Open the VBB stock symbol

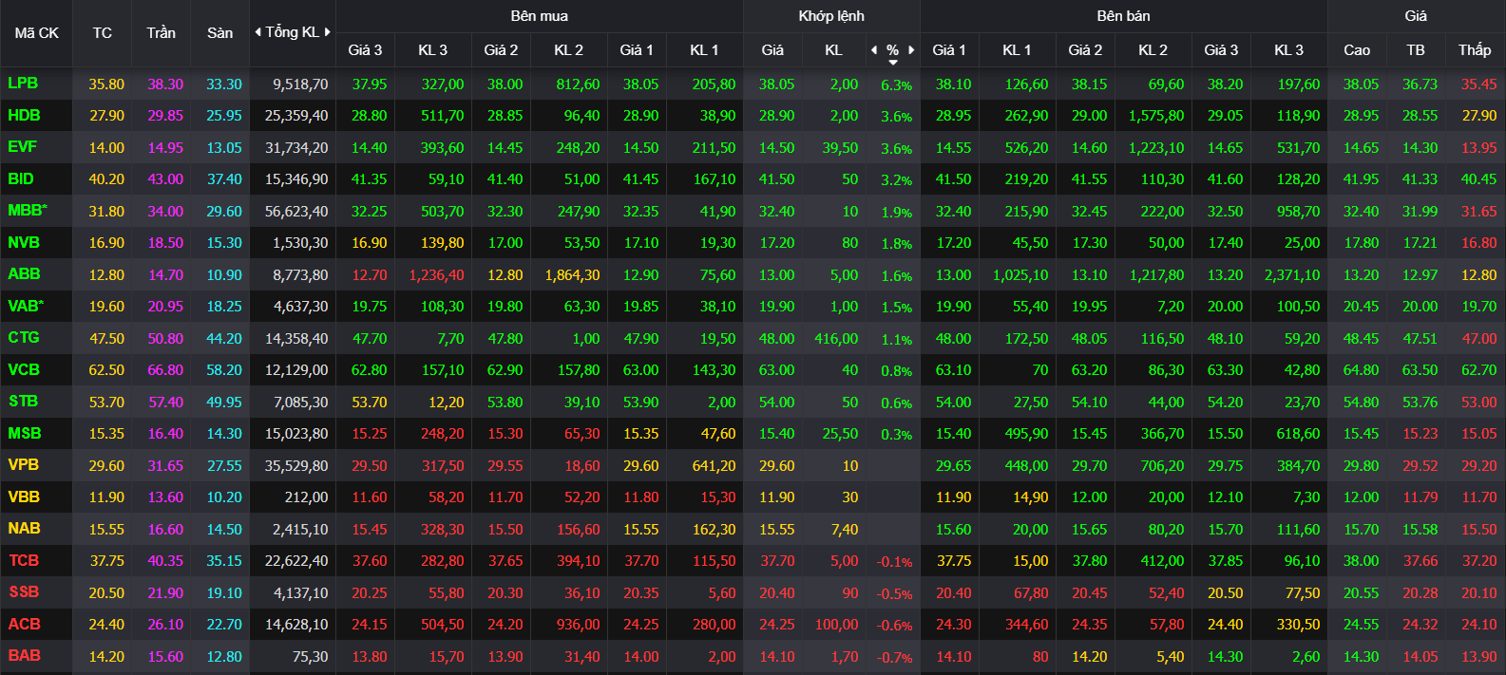(x=24, y=497)
